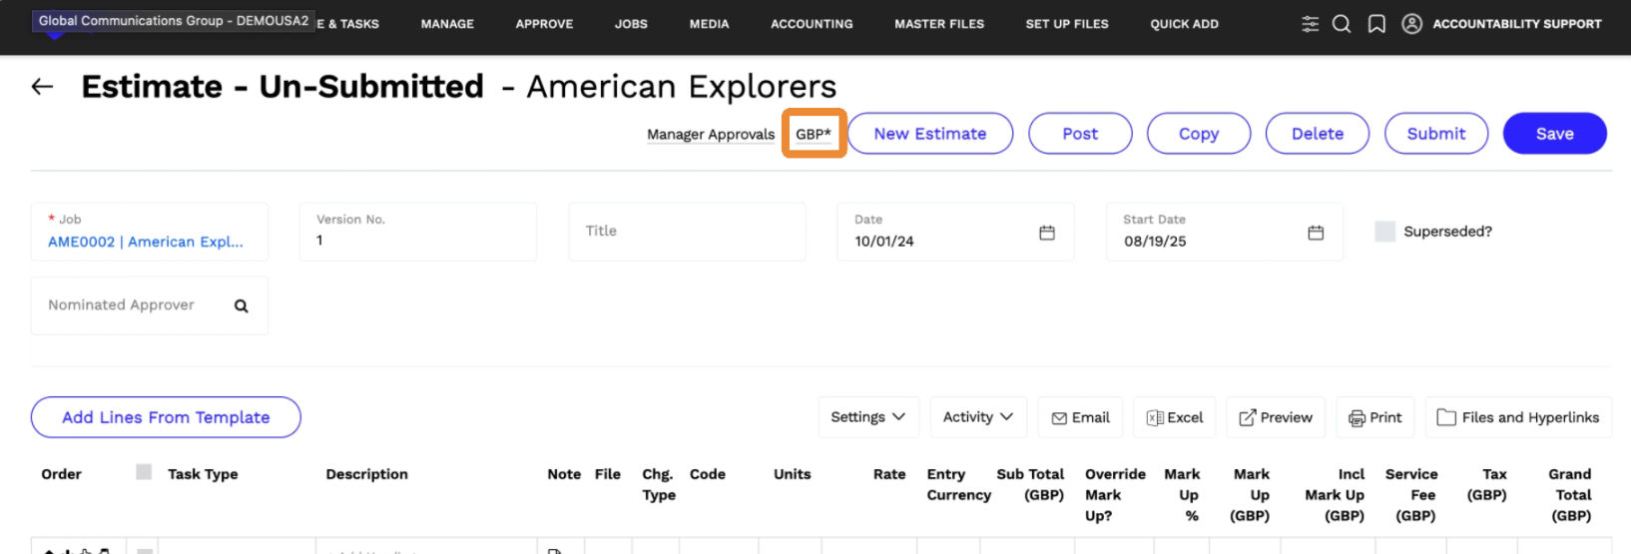Click Add Lines From Template button
This screenshot has height=554, width=1631.
tap(166, 417)
